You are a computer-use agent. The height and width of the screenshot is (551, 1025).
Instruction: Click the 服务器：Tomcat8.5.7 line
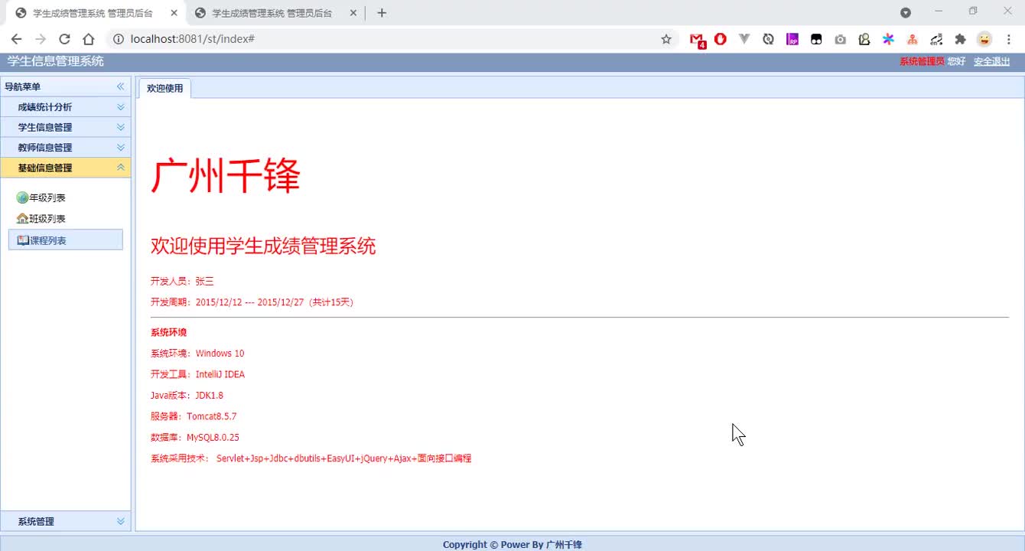coord(194,416)
